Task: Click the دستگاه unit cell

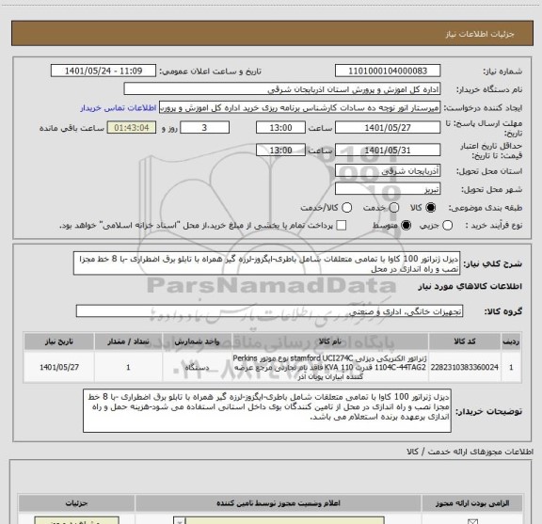Action: [x=197, y=367]
